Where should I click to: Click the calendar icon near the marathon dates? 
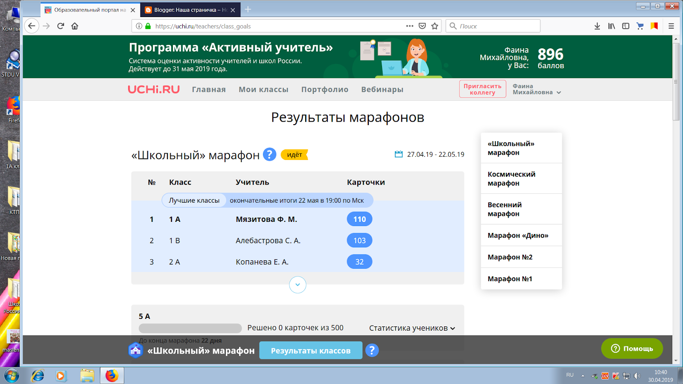pyautogui.click(x=398, y=154)
